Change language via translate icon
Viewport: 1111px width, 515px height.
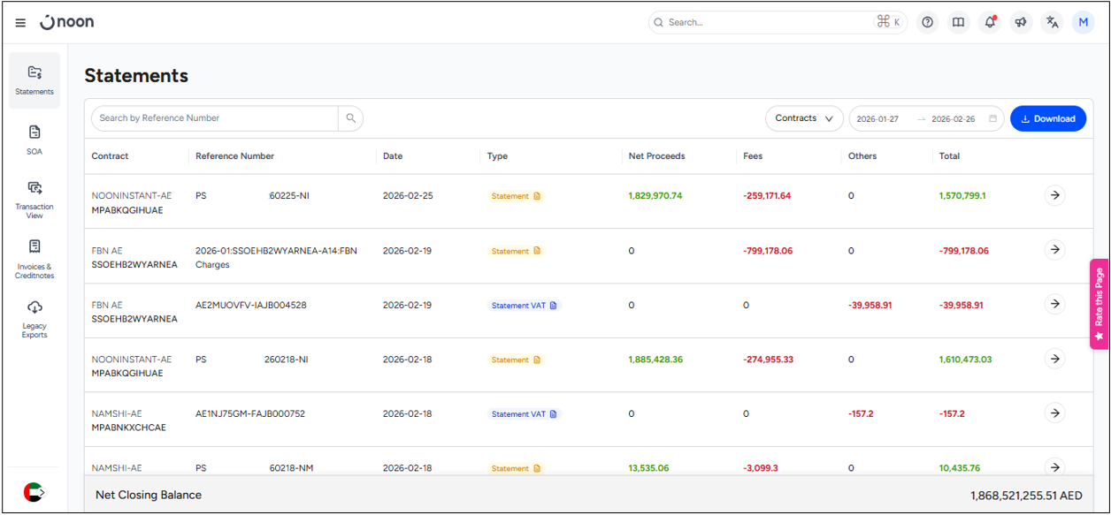click(x=1052, y=23)
